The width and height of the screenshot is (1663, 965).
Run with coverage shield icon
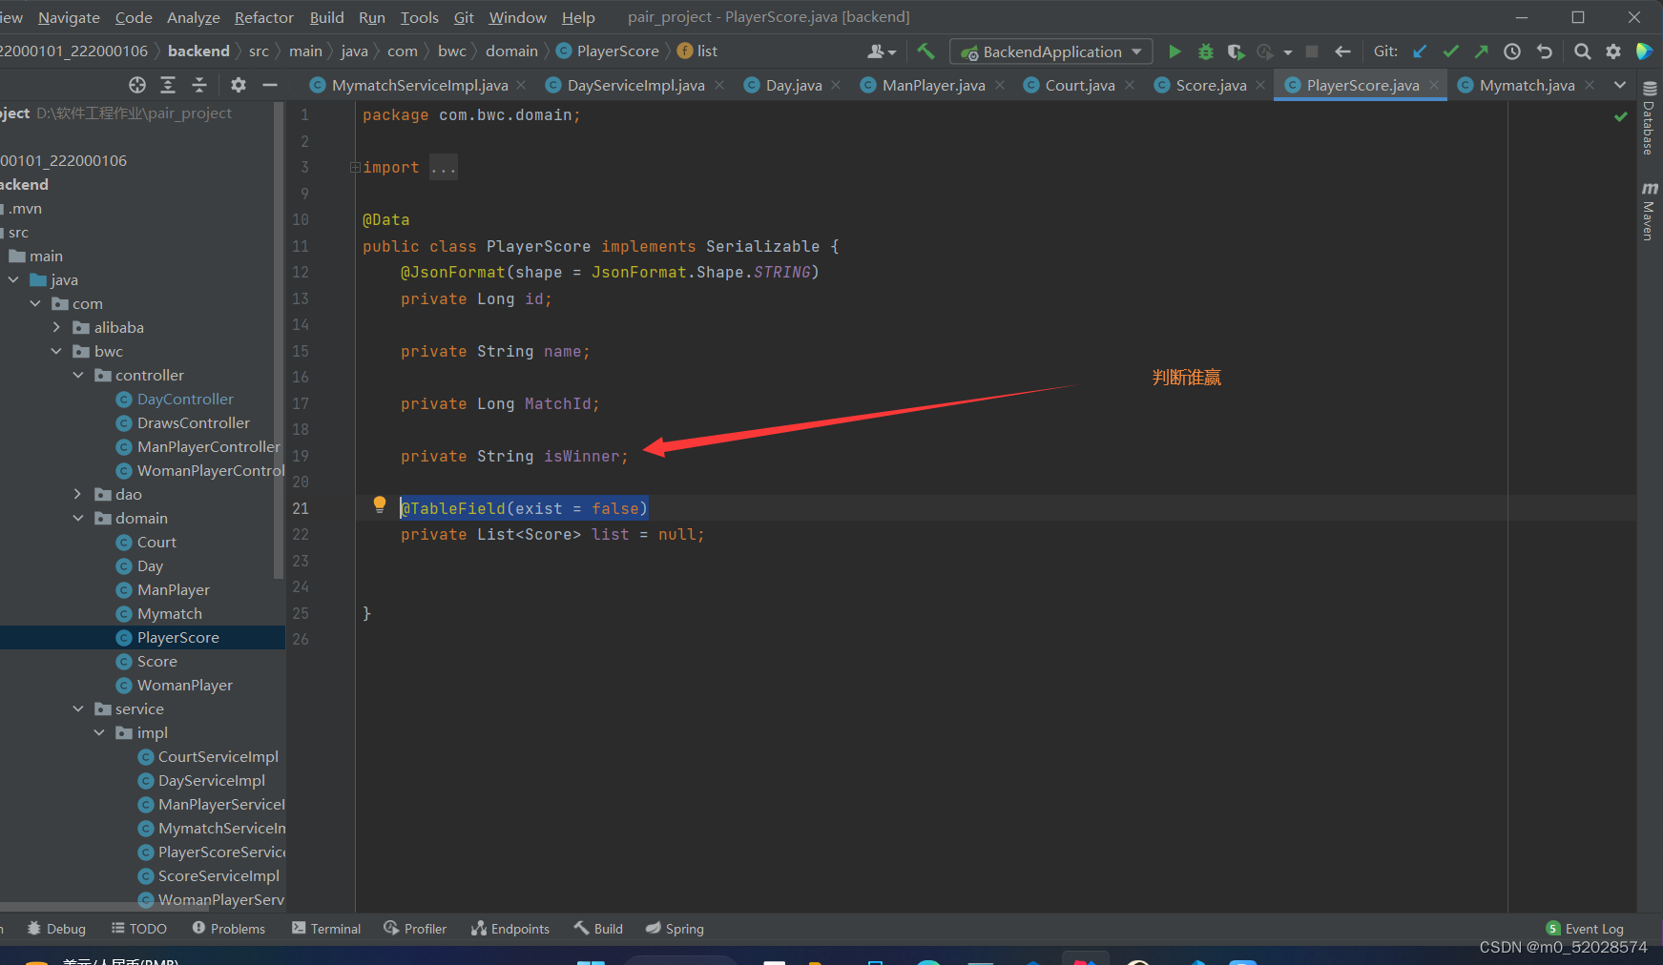coord(1236,51)
